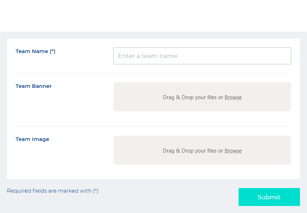307x213 pixels.
Task: Open Browse link in Team Image uploader
Action: 233,151
